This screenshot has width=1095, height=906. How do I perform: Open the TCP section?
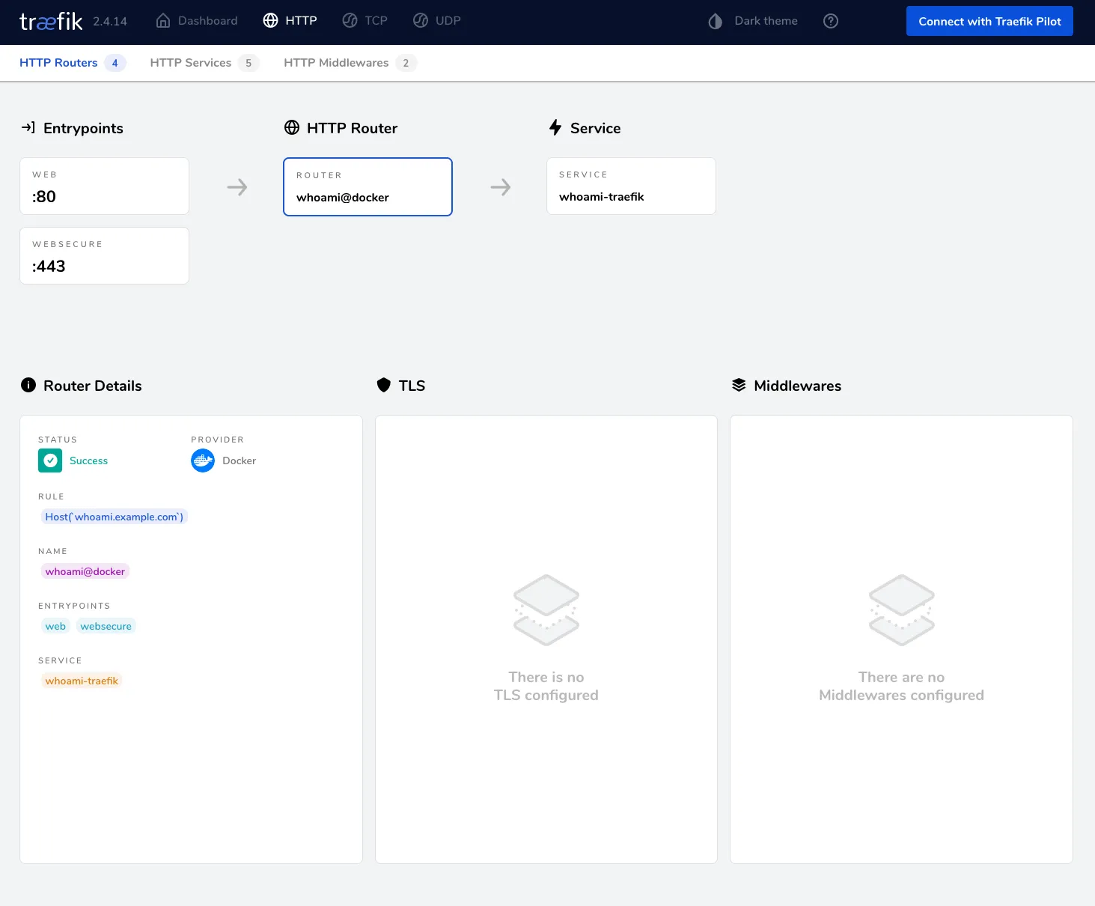(x=365, y=21)
